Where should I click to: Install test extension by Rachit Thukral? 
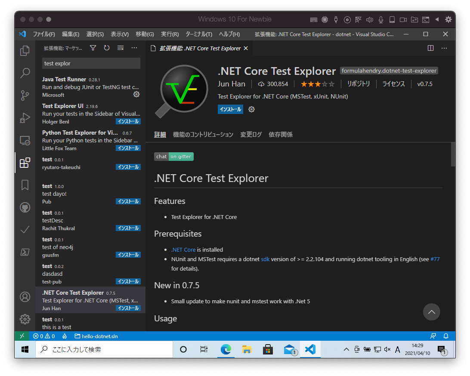tap(128, 228)
